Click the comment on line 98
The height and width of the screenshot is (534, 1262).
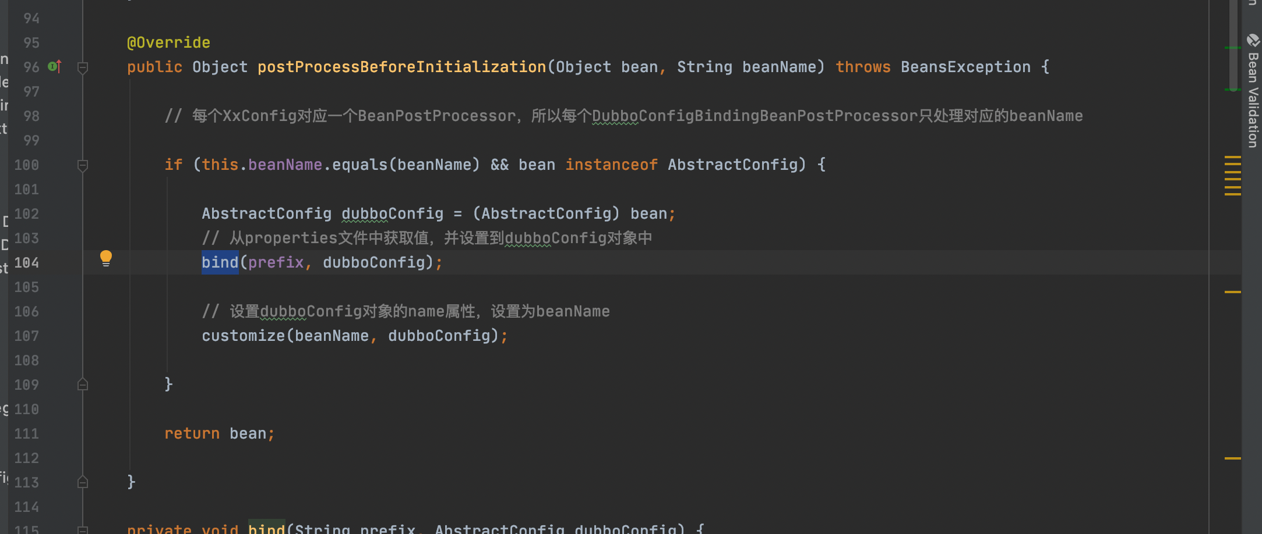tap(623, 116)
